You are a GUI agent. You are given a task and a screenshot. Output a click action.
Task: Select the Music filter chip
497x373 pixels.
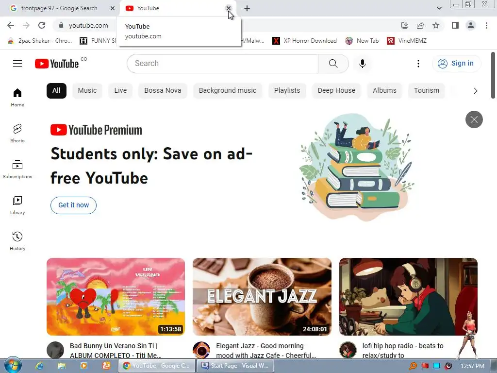[87, 91]
